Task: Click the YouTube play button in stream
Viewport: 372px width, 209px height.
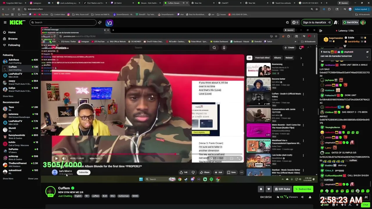Action: (x=56, y=158)
